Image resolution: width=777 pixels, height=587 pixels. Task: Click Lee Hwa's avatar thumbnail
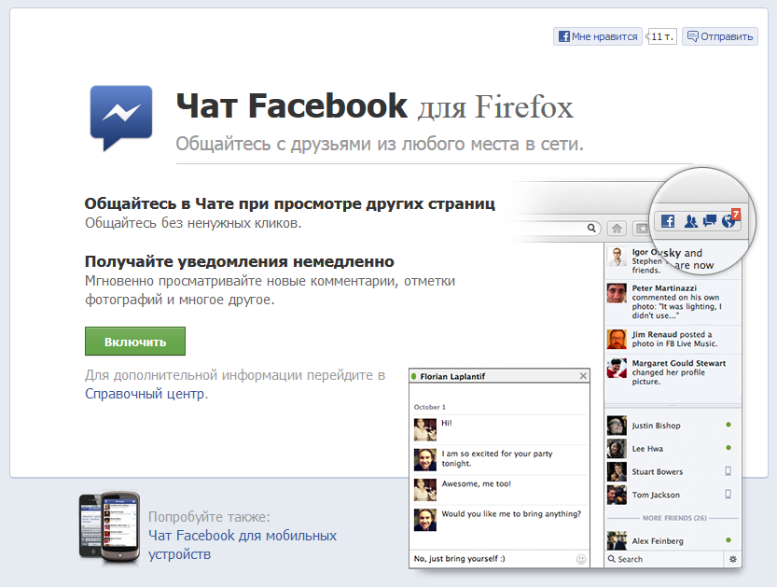point(617,448)
